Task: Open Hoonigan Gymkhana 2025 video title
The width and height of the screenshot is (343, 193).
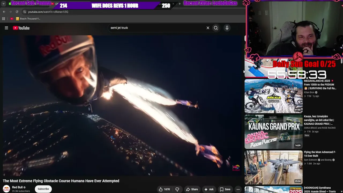Action: (320, 190)
